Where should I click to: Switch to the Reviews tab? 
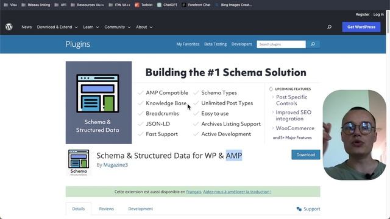coord(106,209)
